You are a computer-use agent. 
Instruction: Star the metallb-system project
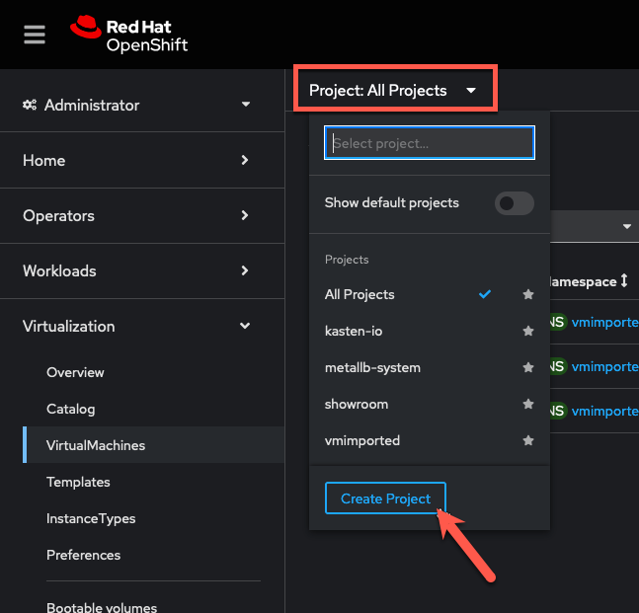[x=528, y=367]
